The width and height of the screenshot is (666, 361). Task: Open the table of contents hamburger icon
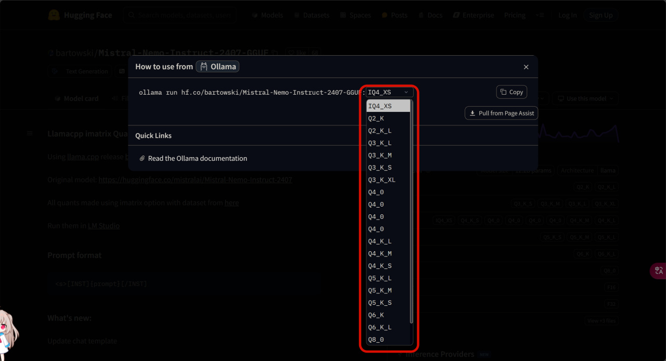[x=30, y=134]
